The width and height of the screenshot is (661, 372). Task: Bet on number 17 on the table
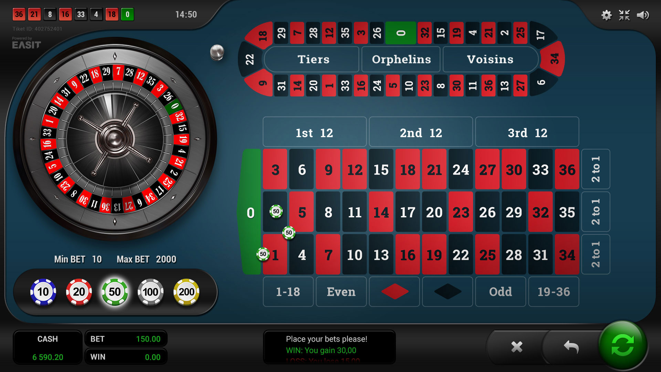408,212
